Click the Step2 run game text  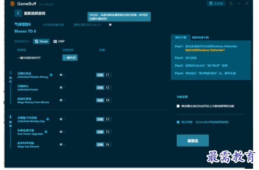(186, 58)
